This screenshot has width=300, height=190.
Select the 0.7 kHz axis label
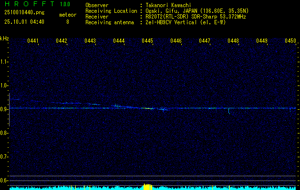click(x=4, y=157)
